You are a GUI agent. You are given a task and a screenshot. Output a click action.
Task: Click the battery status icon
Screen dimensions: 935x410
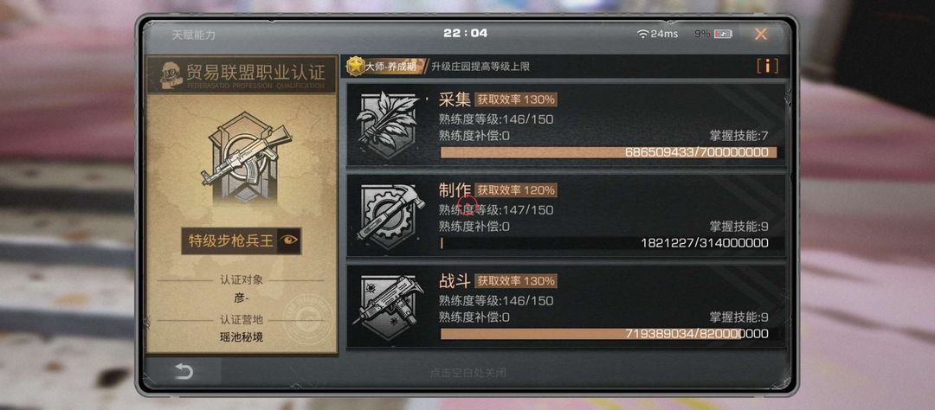pyautogui.click(x=723, y=34)
